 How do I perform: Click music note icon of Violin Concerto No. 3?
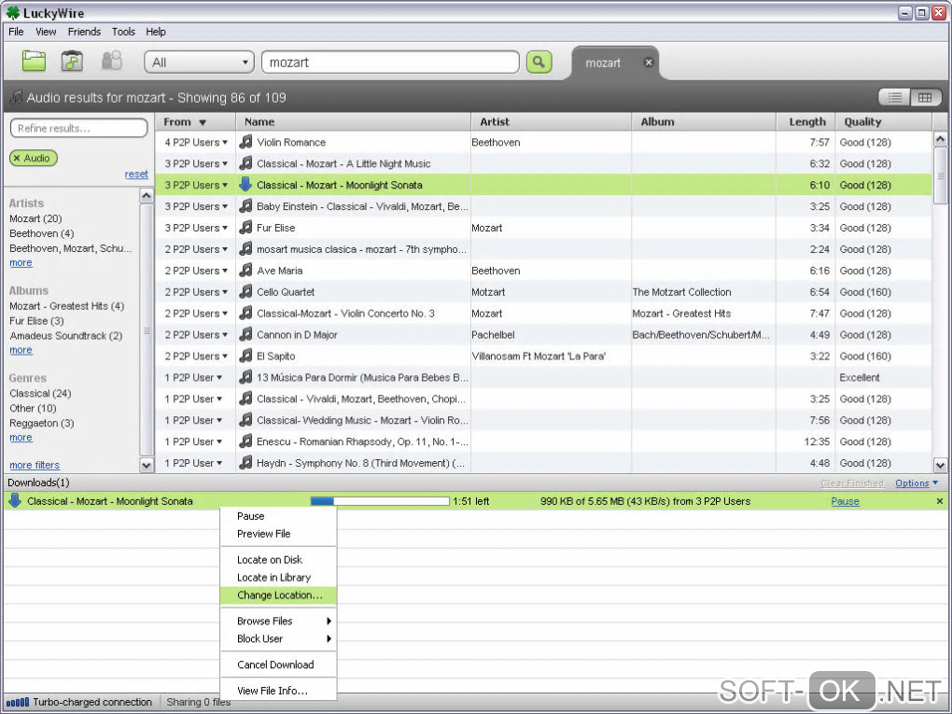pos(245,314)
